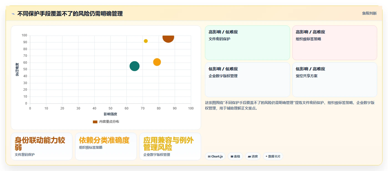
Task: Click the 象限判断 label in the header
Action: [369, 13]
